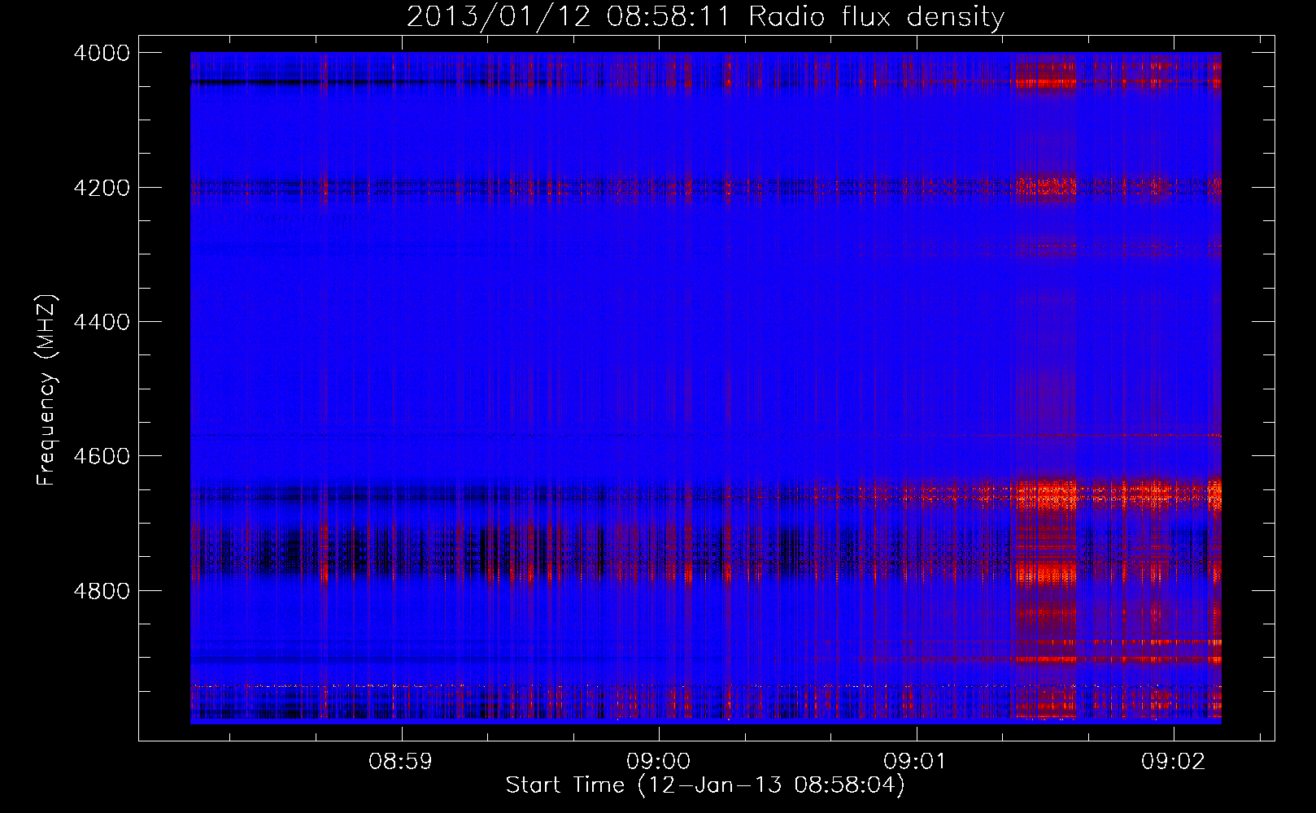Screen dimensions: 1316x813
Task: Click the 'Start Time (12-Jan-13 08:58:04)' label
Action: [705, 785]
